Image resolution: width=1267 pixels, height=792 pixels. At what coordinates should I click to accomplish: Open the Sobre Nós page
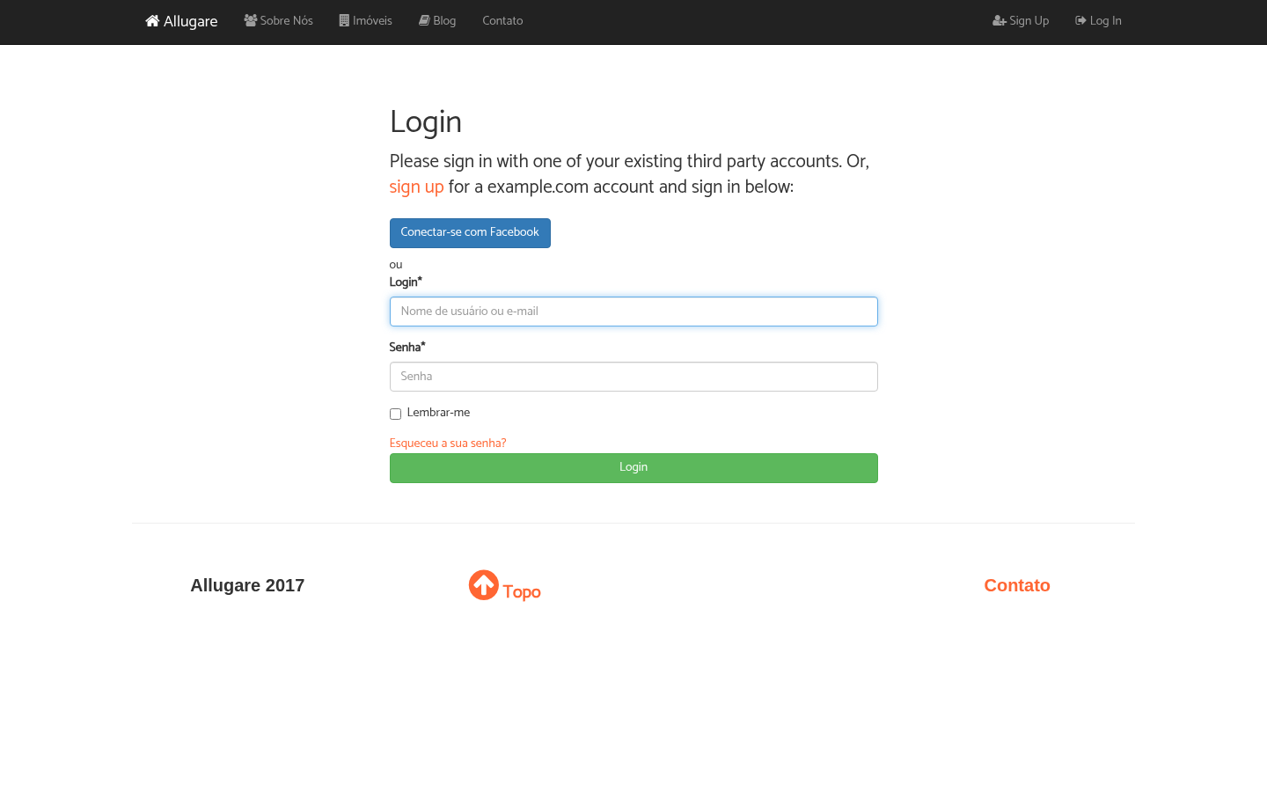coord(278,20)
